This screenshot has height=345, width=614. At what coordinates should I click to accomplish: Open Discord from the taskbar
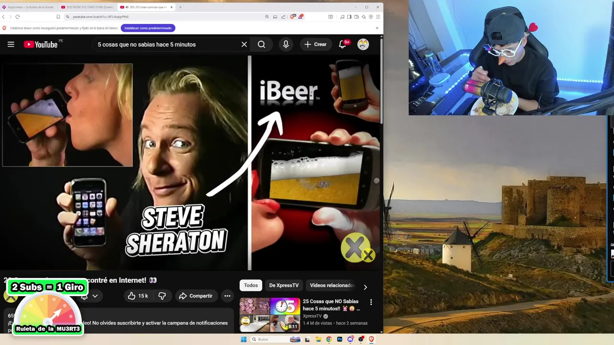(x=350, y=339)
